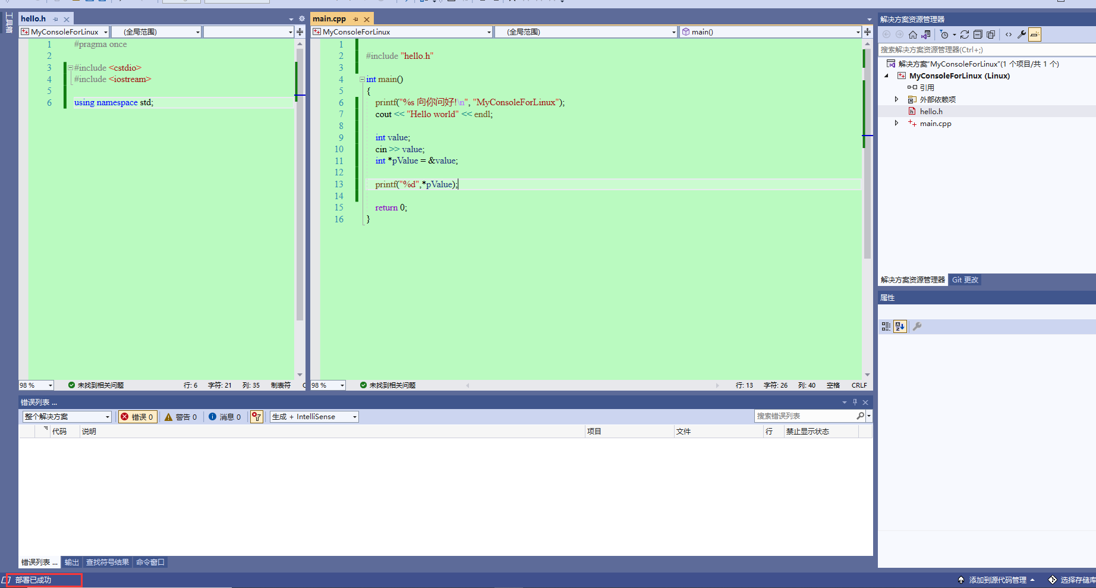
Task: Switch to the 查找符号结果 tab
Action: coord(108,562)
